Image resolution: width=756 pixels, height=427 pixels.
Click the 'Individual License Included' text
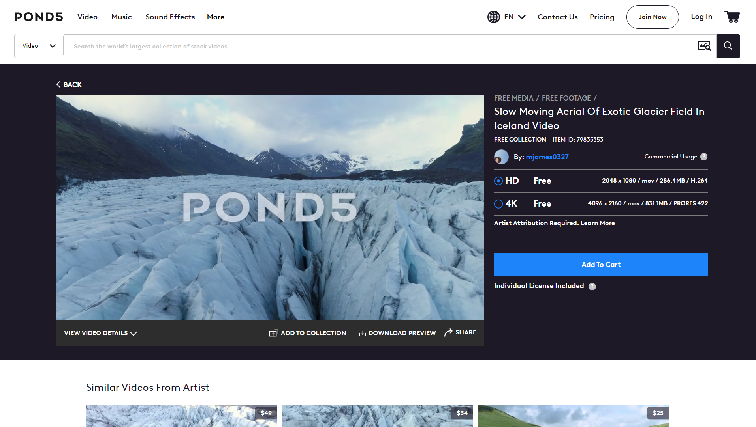point(539,286)
